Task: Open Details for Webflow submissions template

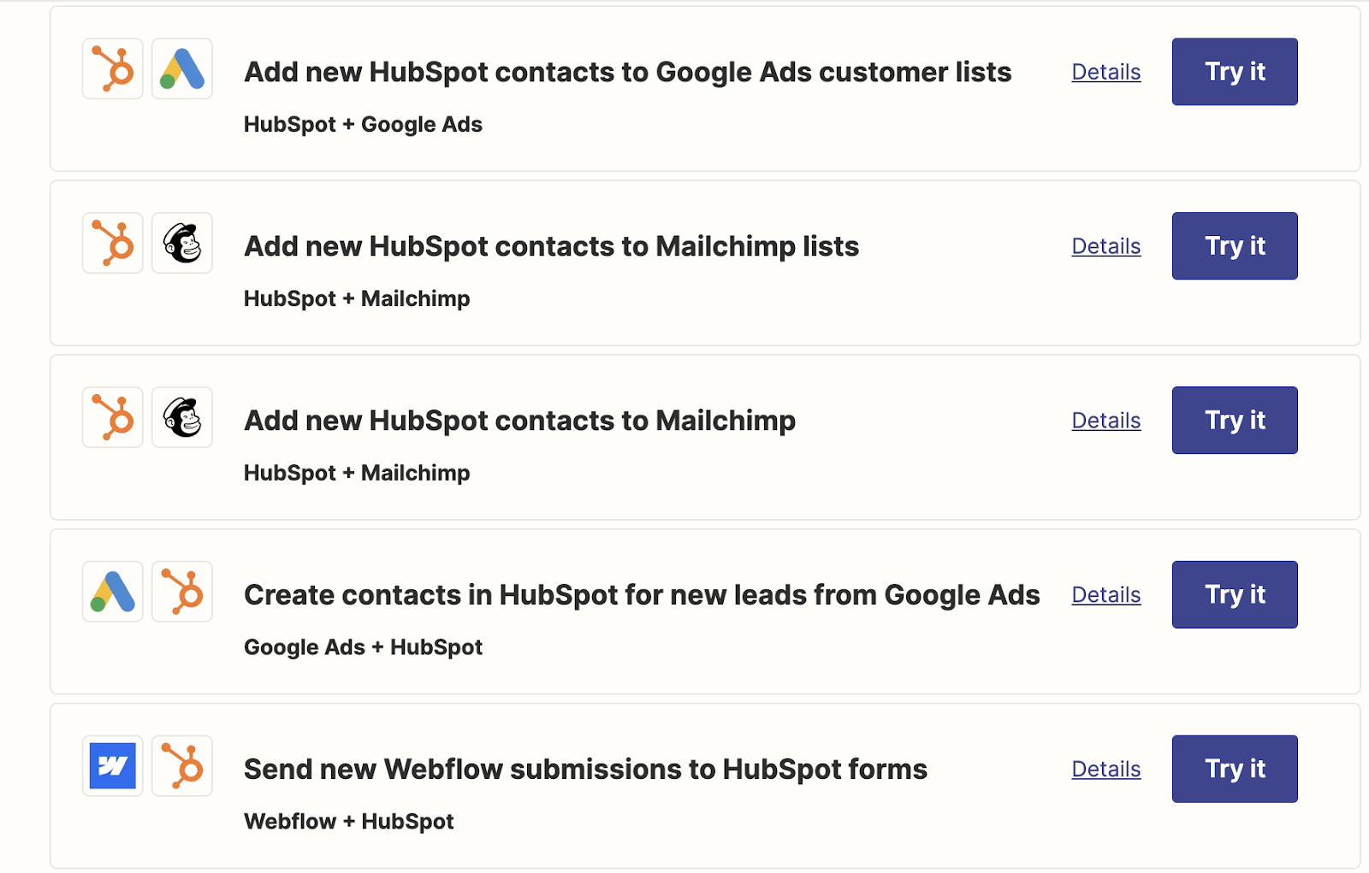Action: (1105, 769)
